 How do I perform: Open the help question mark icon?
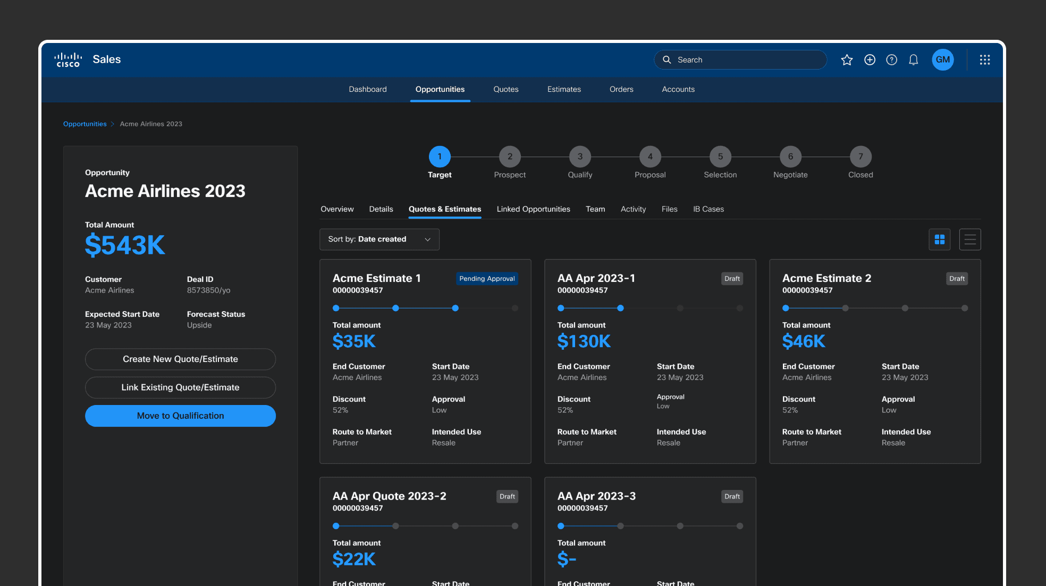coord(891,60)
